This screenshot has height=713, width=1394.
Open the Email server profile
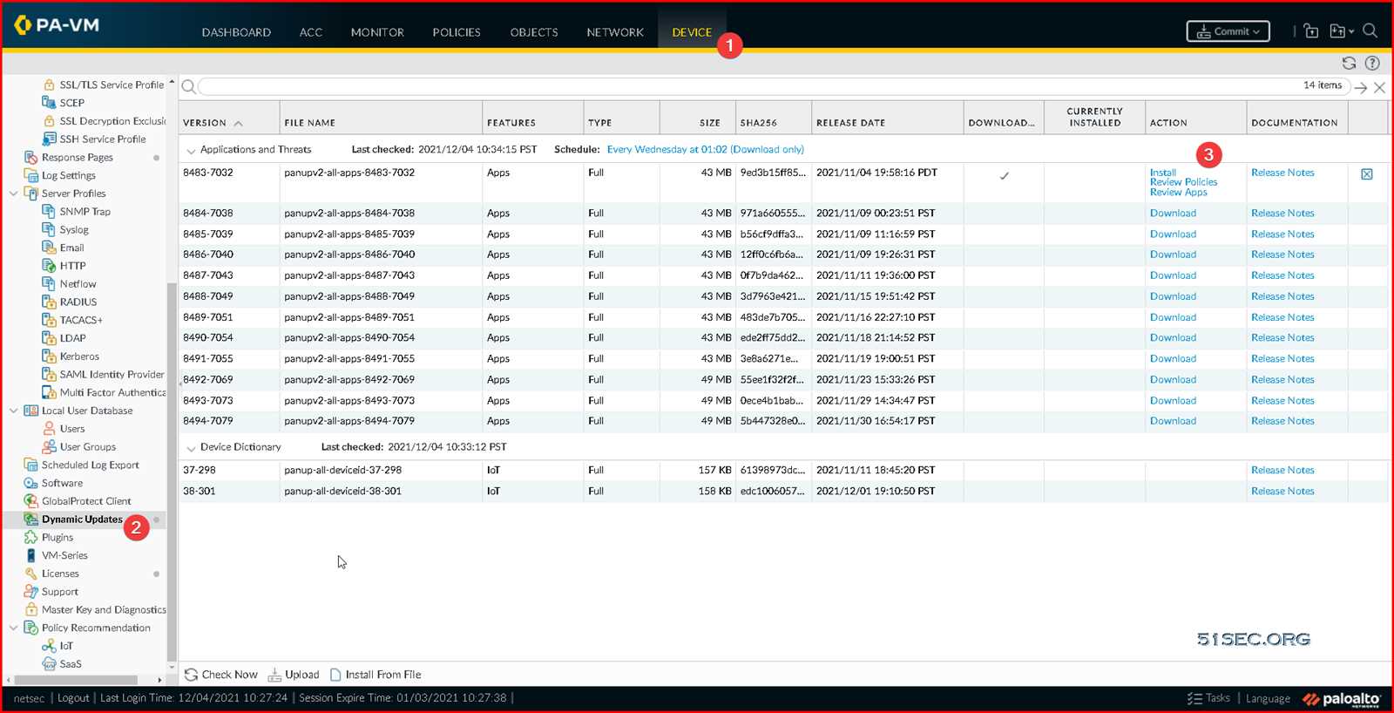coord(71,248)
